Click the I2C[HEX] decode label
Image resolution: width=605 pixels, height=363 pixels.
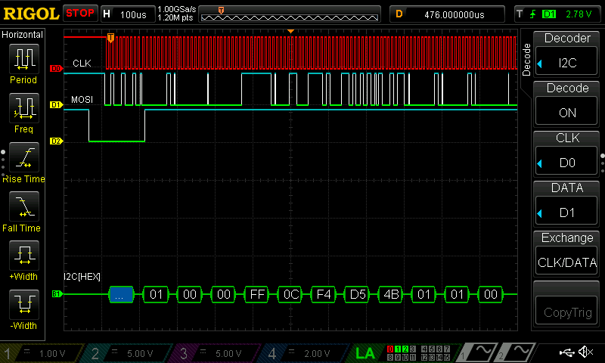tap(82, 277)
